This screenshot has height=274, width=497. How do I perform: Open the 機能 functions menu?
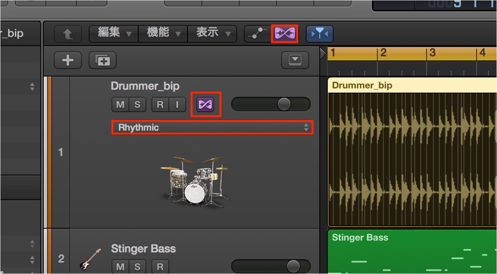click(x=163, y=34)
